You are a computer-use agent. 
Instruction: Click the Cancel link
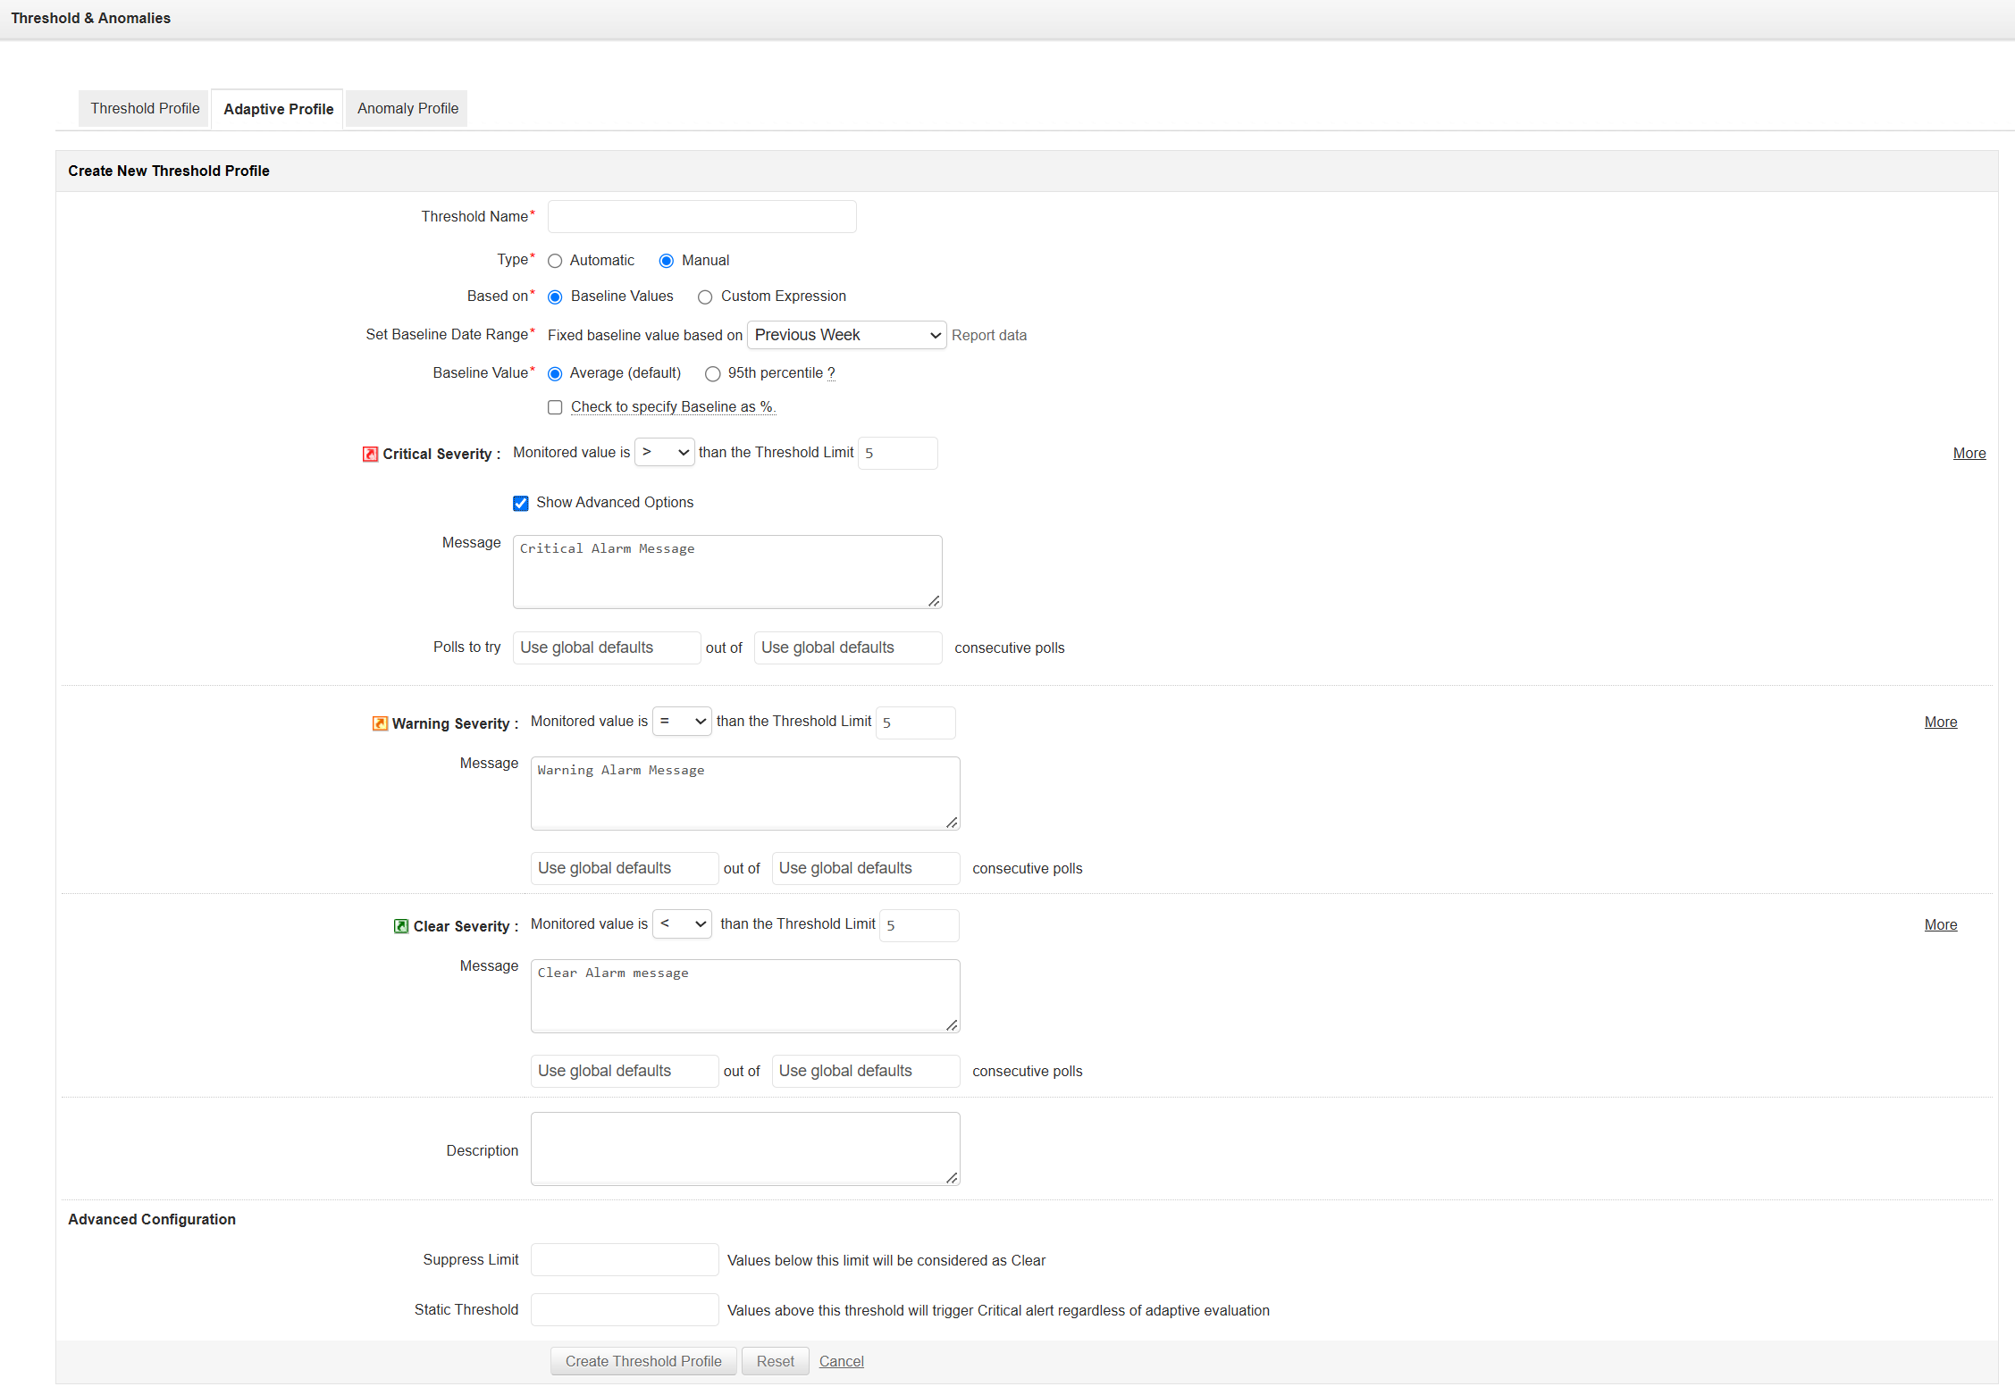pyautogui.click(x=842, y=1361)
